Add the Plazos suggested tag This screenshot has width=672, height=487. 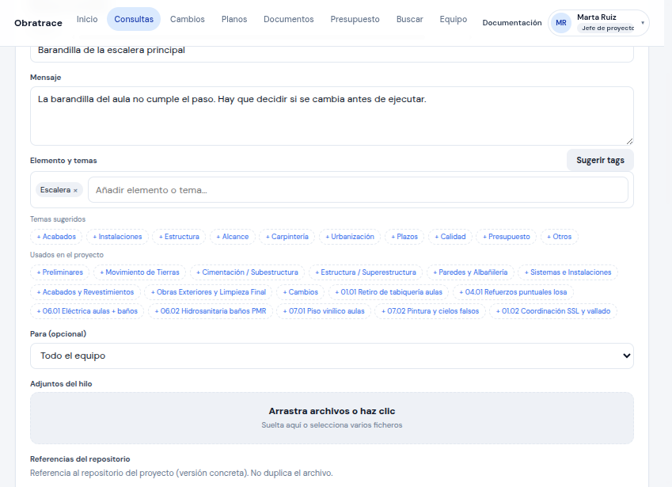(404, 237)
